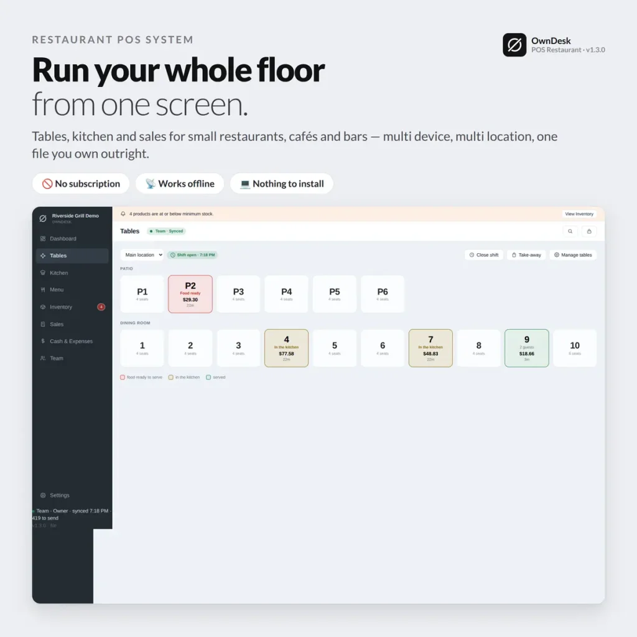Click the Dashboard icon in sidebar

43,238
